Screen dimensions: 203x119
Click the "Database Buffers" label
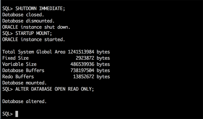pos(23,70)
